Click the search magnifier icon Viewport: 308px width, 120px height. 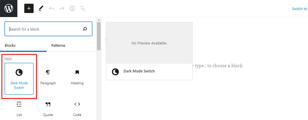pyautogui.click(x=85, y=29)
